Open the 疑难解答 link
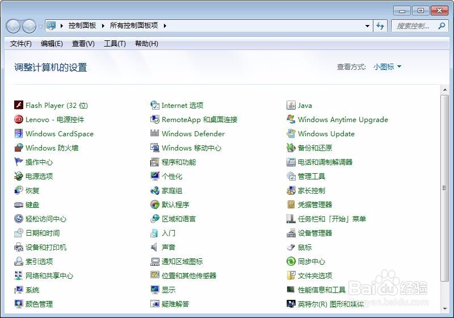454x318 pixels. click(175, 304)
